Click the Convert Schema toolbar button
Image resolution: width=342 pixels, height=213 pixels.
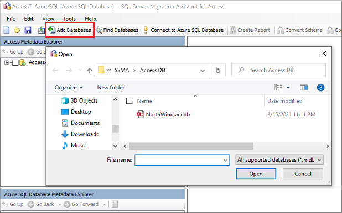tap(299, 30)
